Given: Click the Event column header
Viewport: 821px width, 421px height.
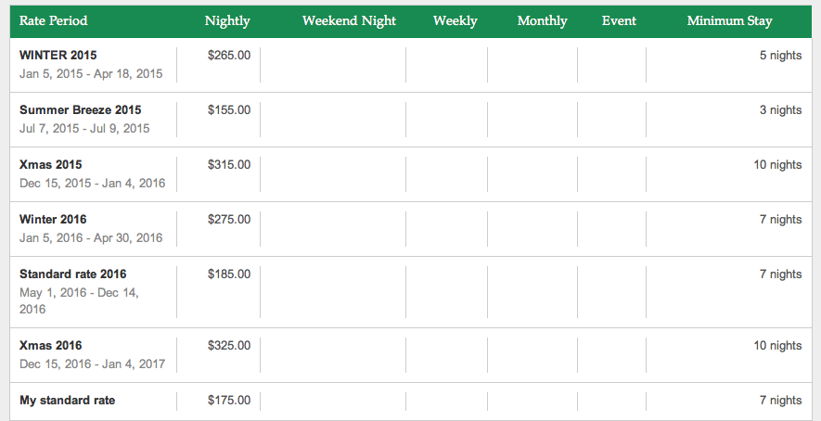Looking at the screenshot, I should (x=619, y=21).
